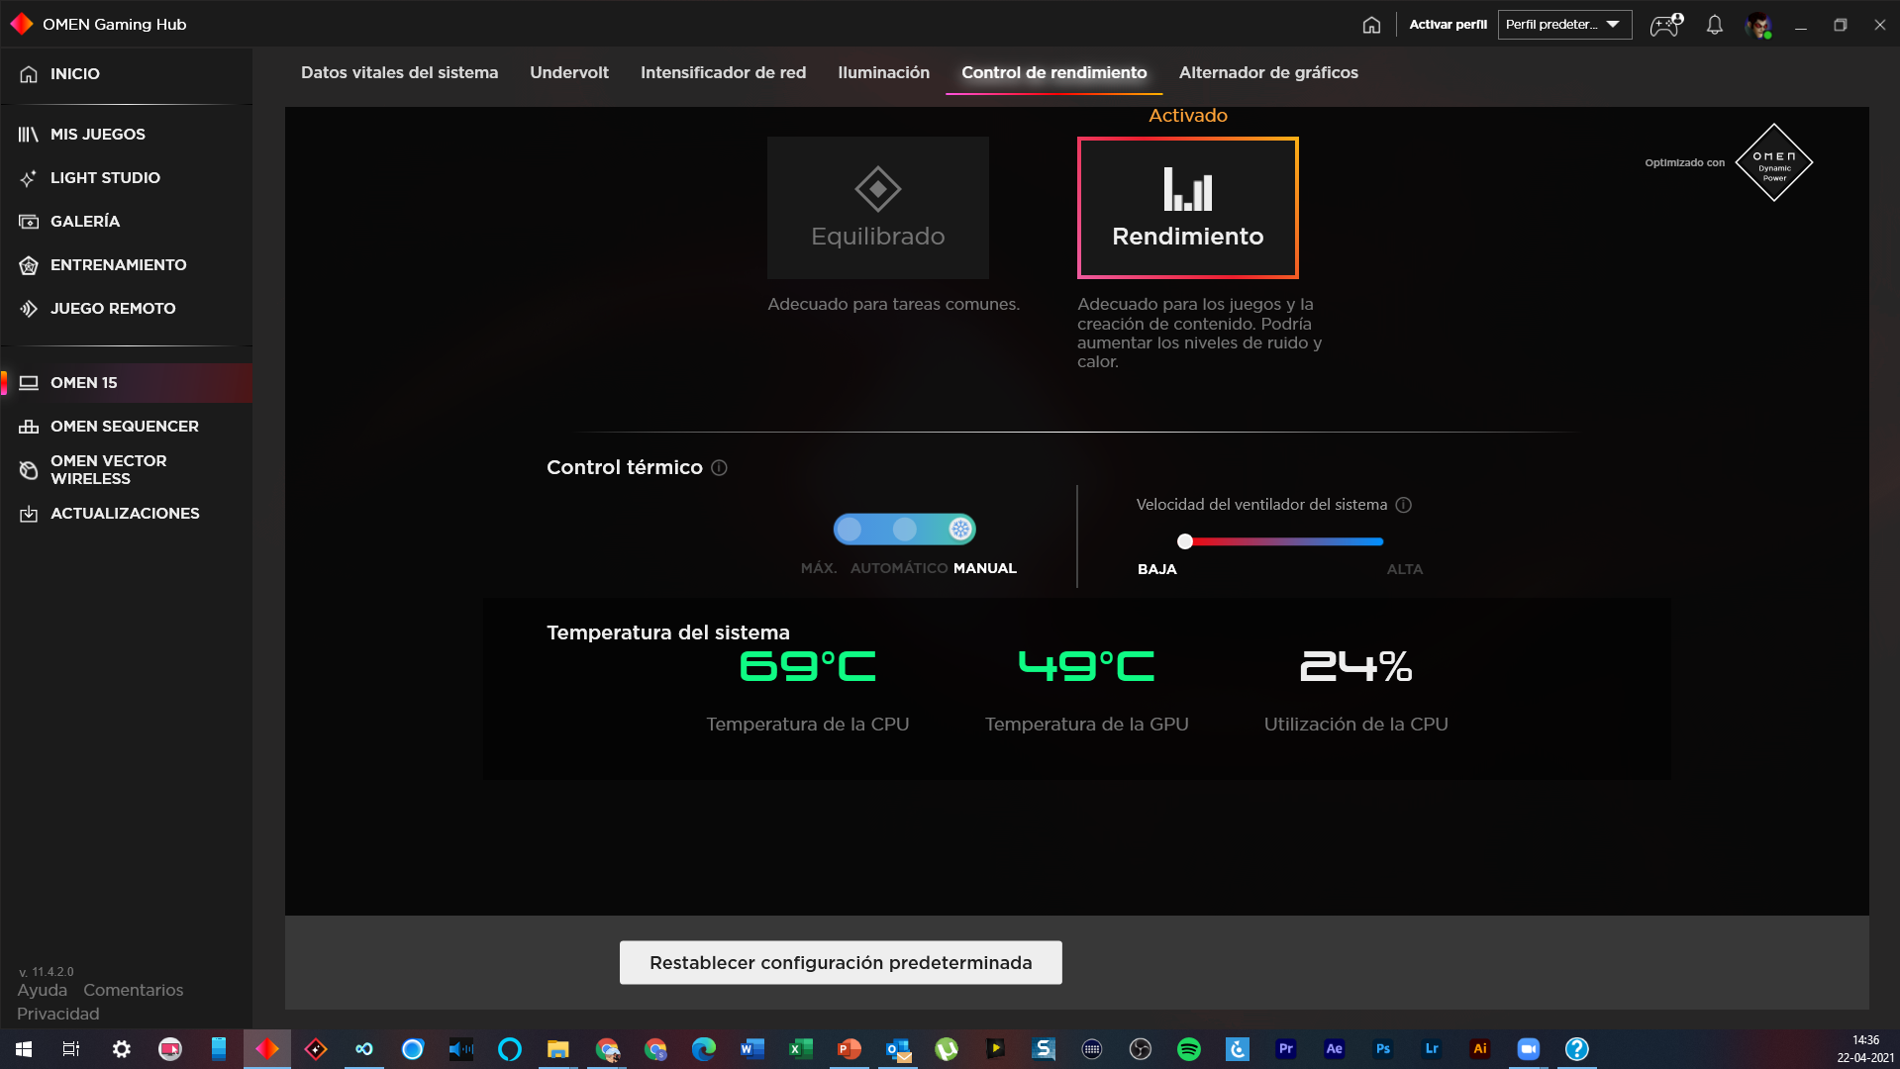Open the Perfil predeterminado dropdown
Viewport: 1900px width, 1069px height.
(x=1564, y=25)
